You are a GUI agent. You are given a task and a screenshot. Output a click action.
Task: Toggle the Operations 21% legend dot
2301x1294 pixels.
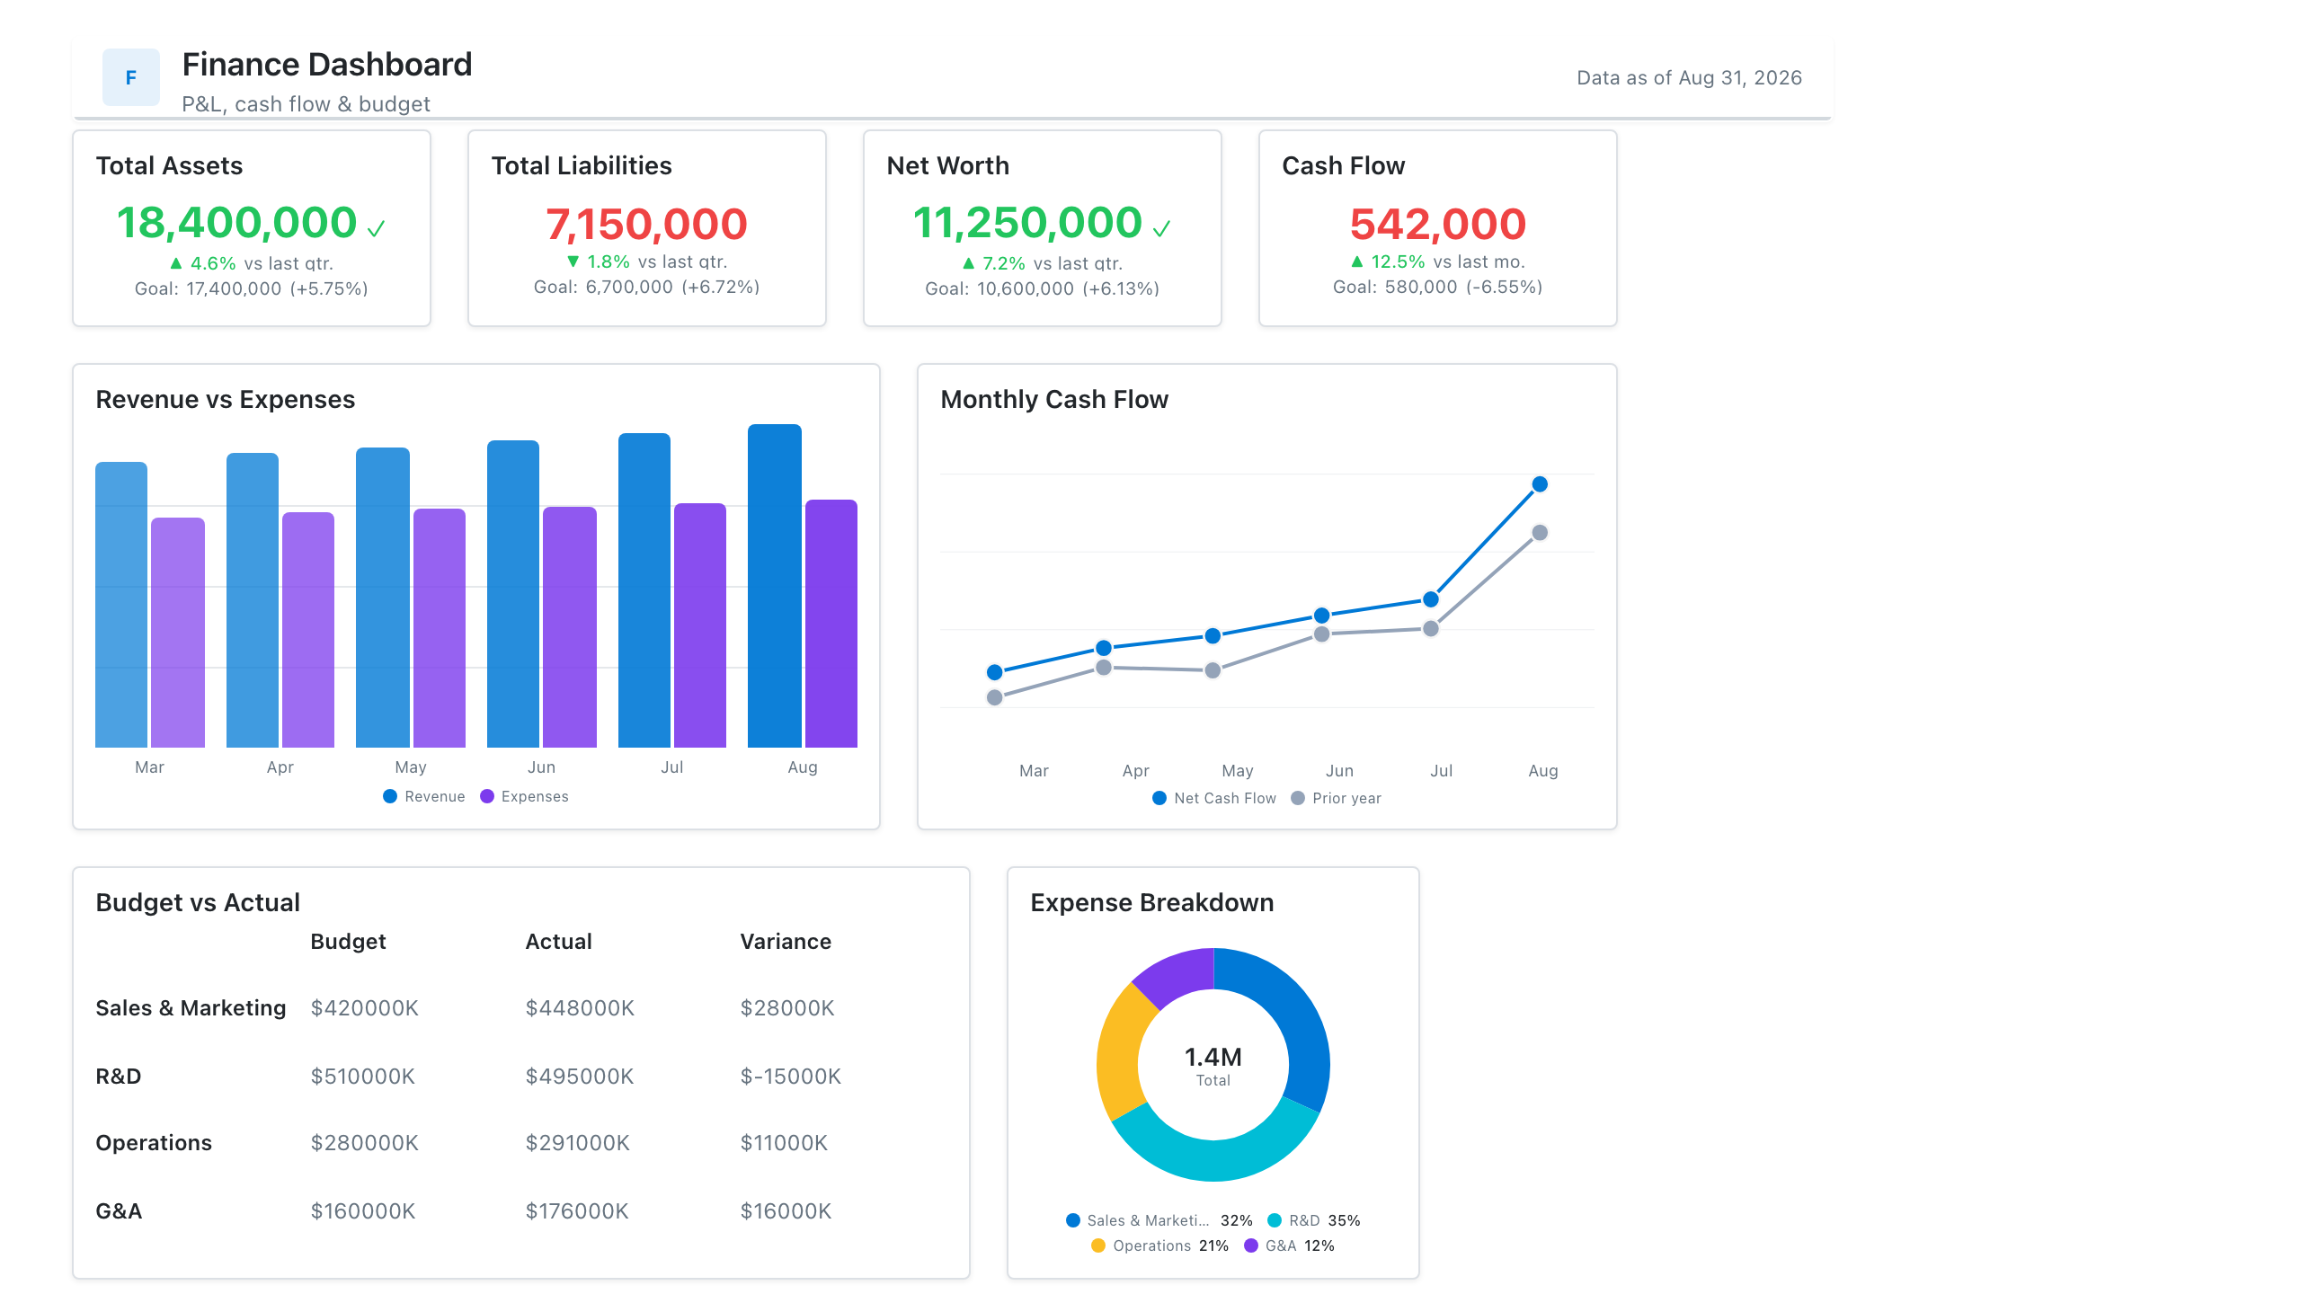(x=1098, y=1245)
